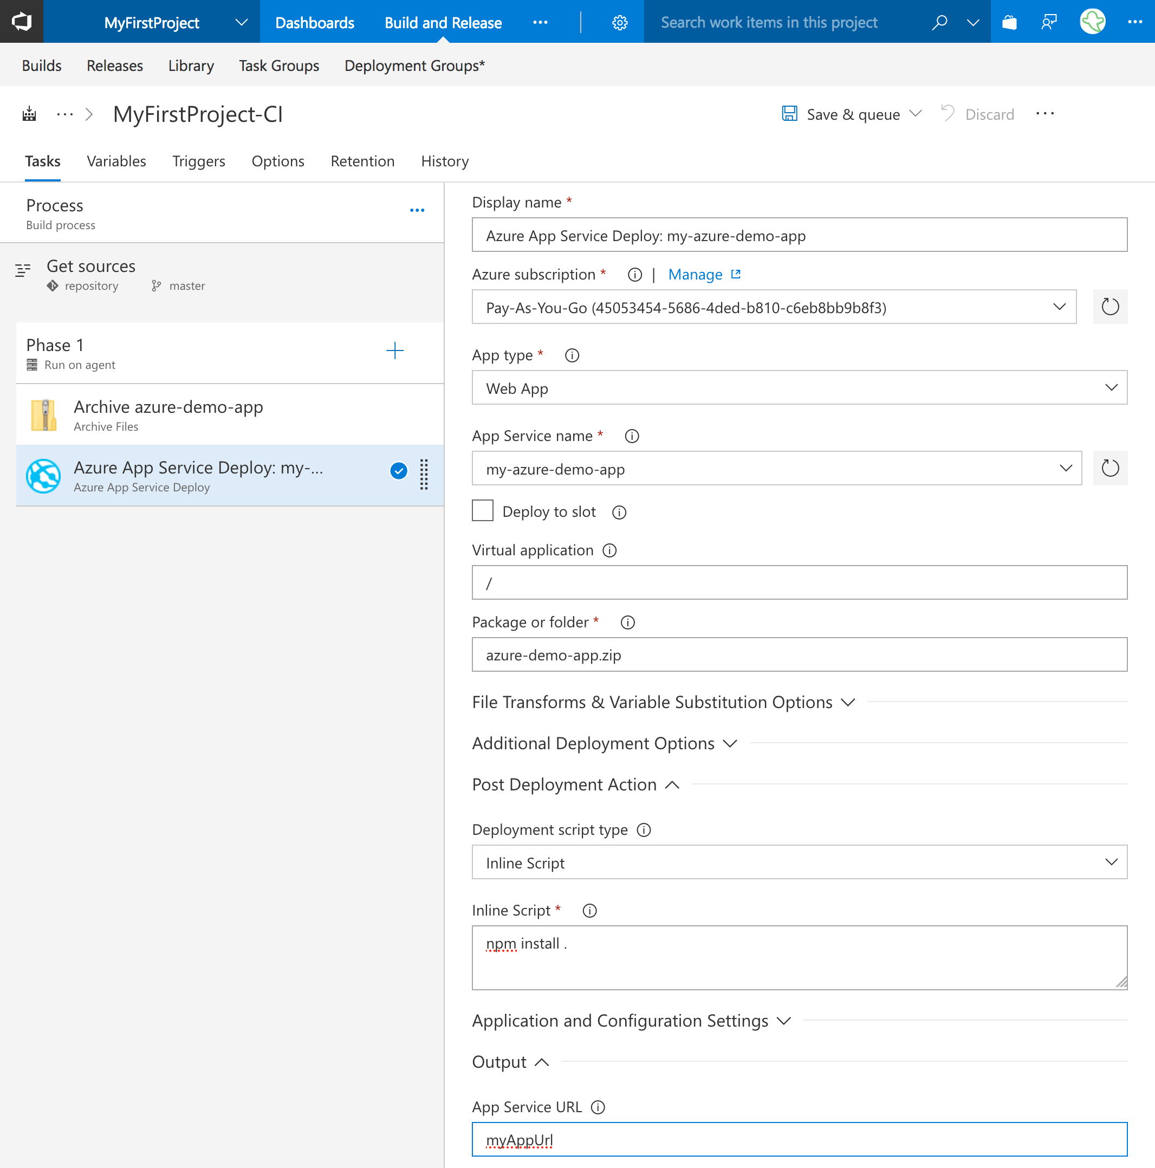Add a task to Phase 1 with plus
Viewport: 1155px width, 1168px height.
point(395,351)
